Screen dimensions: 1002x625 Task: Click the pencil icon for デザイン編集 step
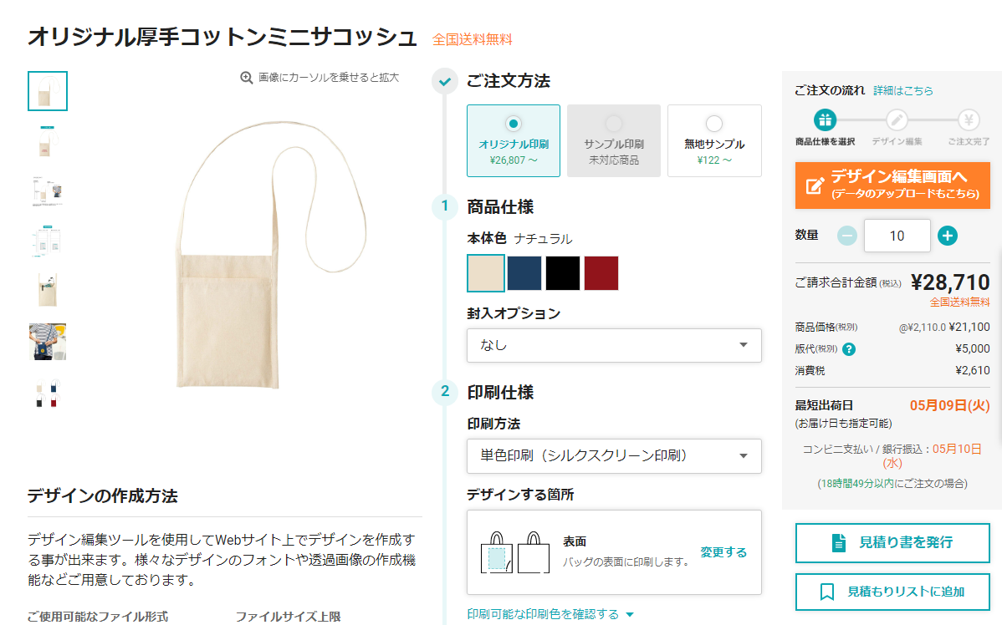[x=897, y=119]
